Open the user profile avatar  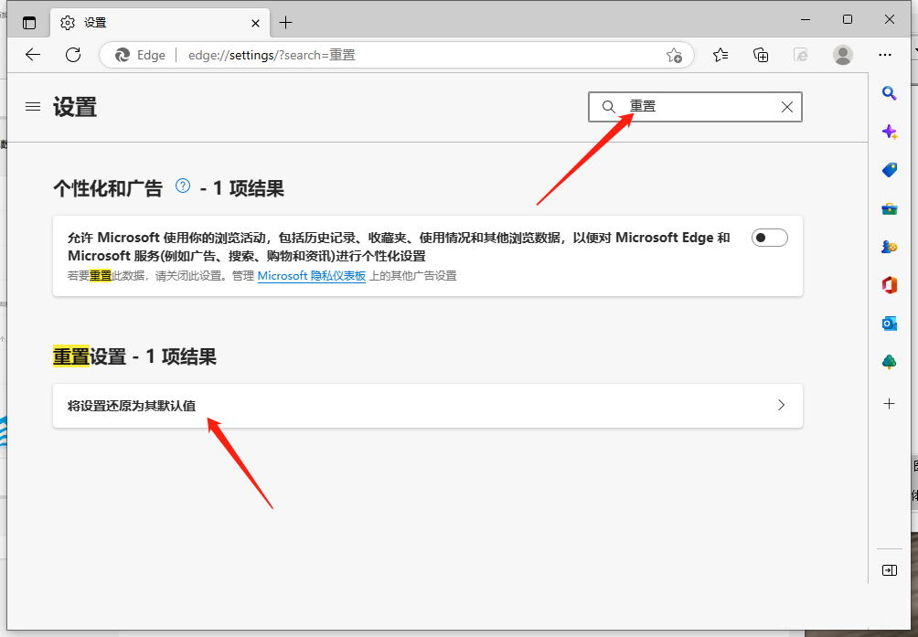point(842,55)
